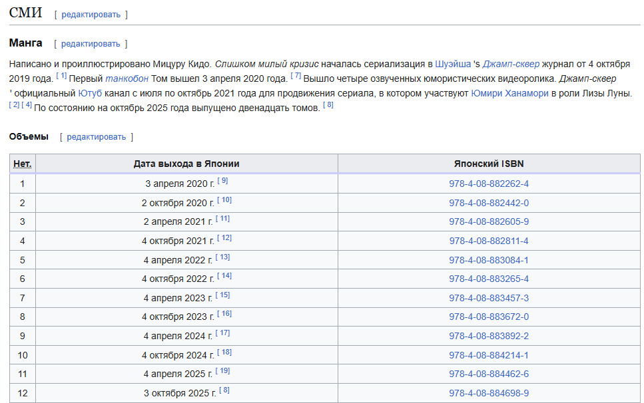Click footnote [12] beside 4 октября 2021
The height and width of the screenshot is (403, 644).
(x=224, y=238)
